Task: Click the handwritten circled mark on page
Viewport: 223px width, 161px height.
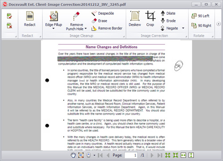Action: coord(178,65)
